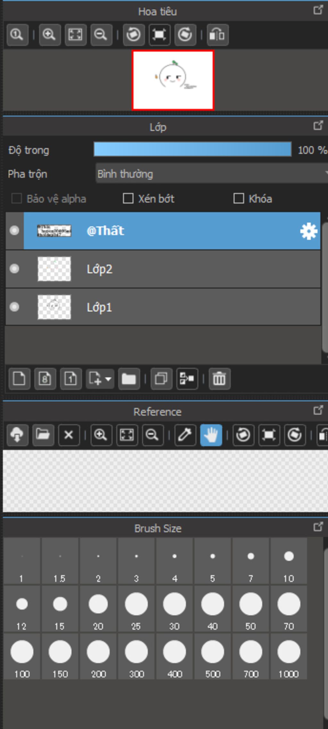Enable the Xén bớt checkbox
The image size is (328, 729).
point(128,198)
